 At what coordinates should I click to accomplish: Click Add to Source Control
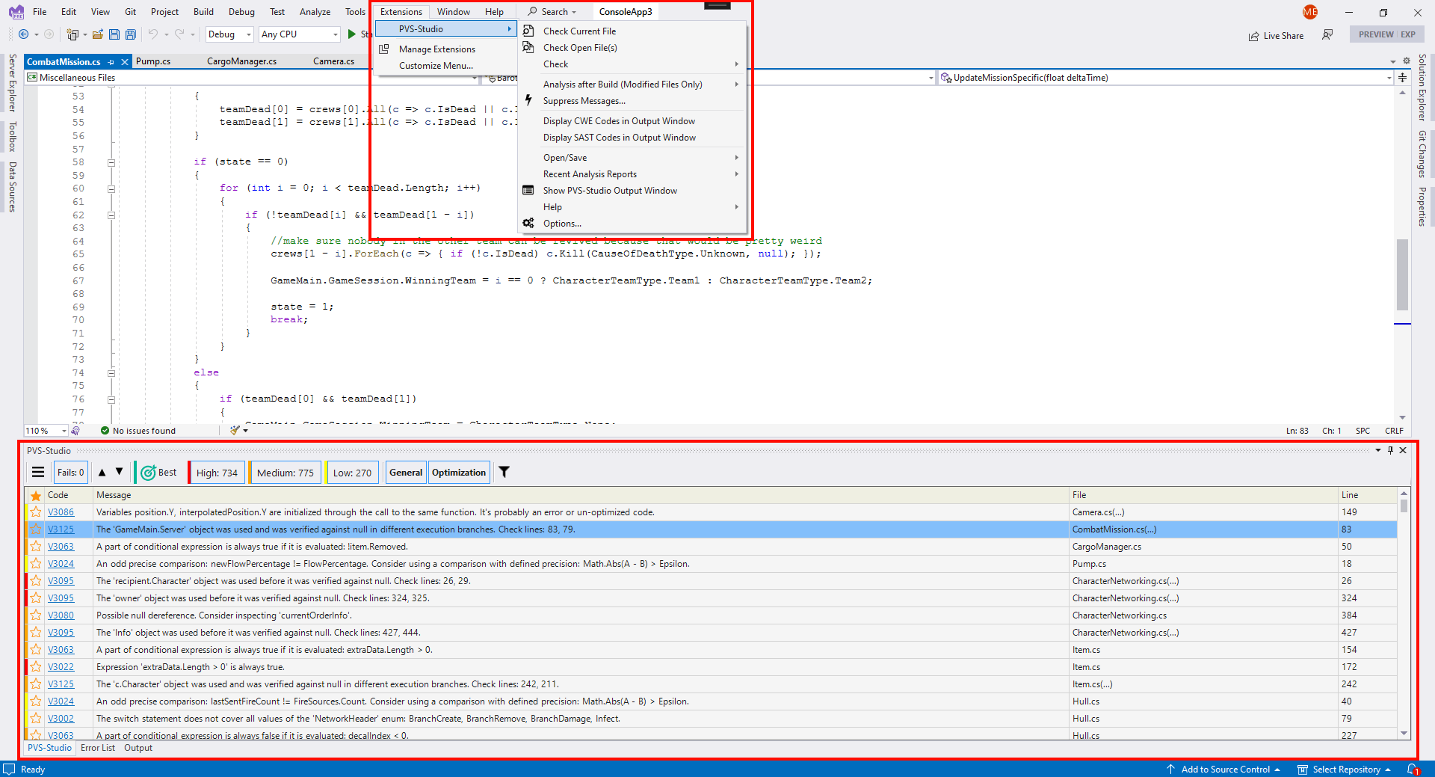coord(1224,770)
